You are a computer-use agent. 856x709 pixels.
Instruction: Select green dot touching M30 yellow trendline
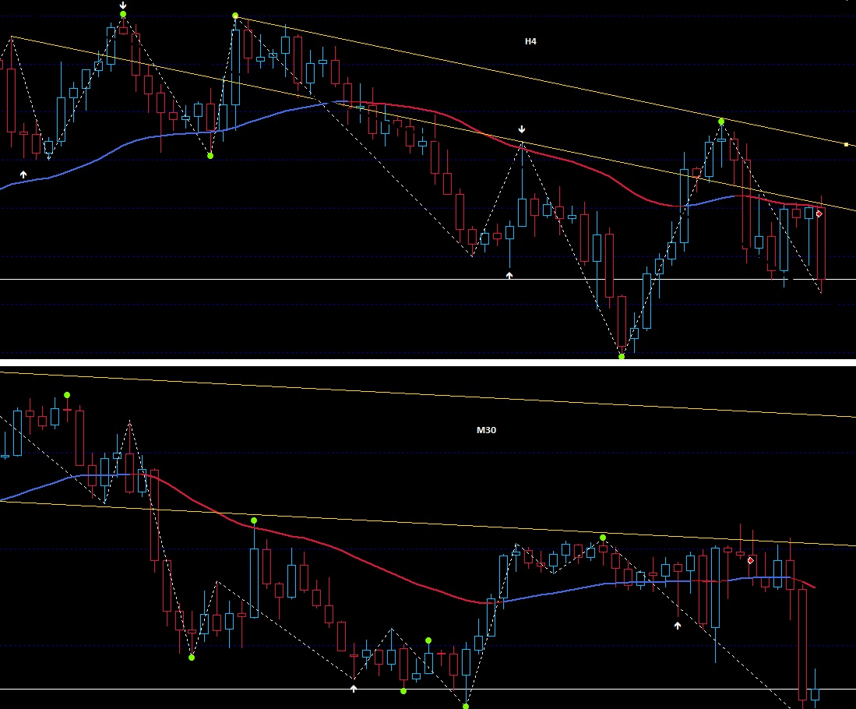(x=603, y=538)
